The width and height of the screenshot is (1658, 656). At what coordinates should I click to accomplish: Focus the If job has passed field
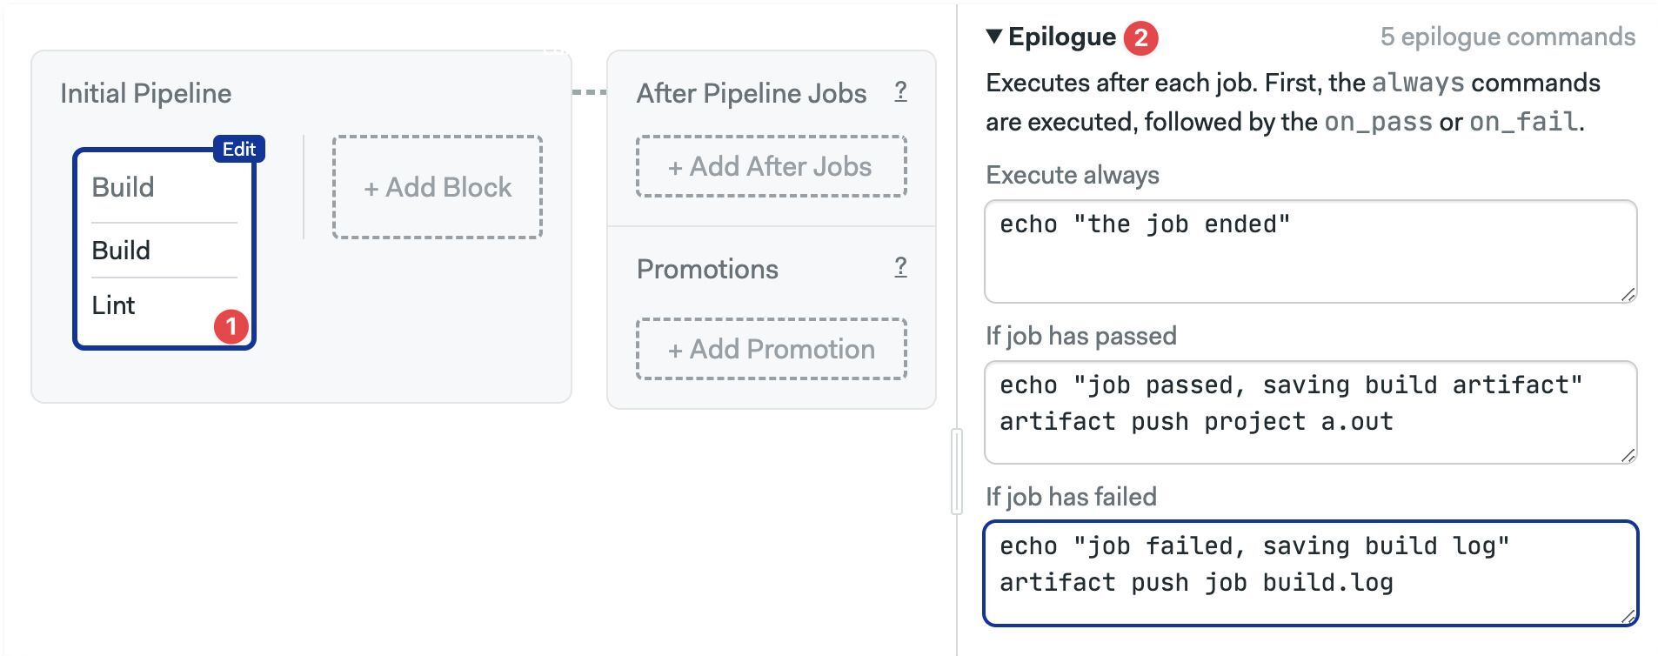1311,412
